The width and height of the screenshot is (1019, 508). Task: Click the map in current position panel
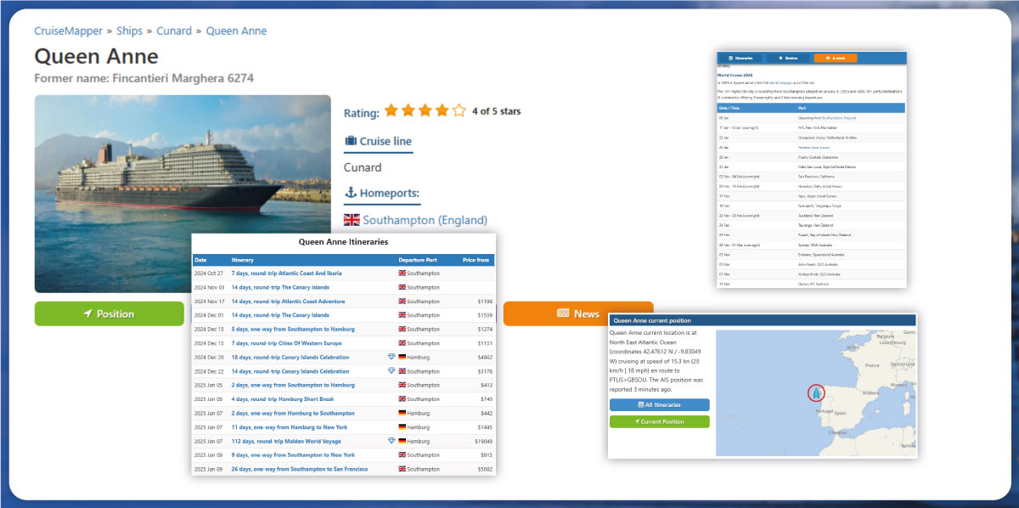[x=816, y=393]
